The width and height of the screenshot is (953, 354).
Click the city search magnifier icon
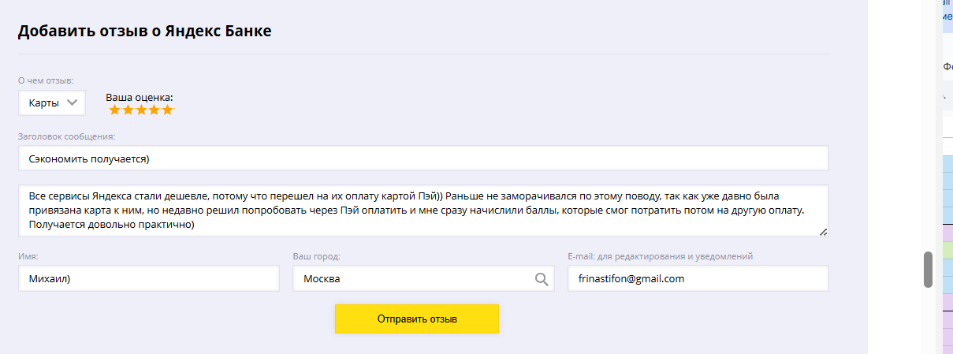(542, 278)
